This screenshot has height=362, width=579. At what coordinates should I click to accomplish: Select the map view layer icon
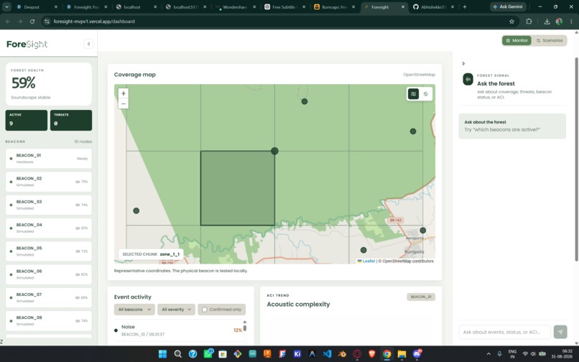pyautogui.click(x=413, y=94)
